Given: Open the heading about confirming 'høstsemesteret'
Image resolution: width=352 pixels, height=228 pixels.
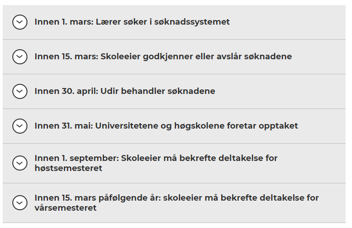Looking at the screenshot, I should (155, 163).
